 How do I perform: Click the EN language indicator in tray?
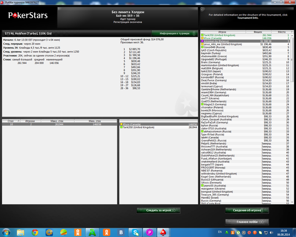(x=220, y=232)
